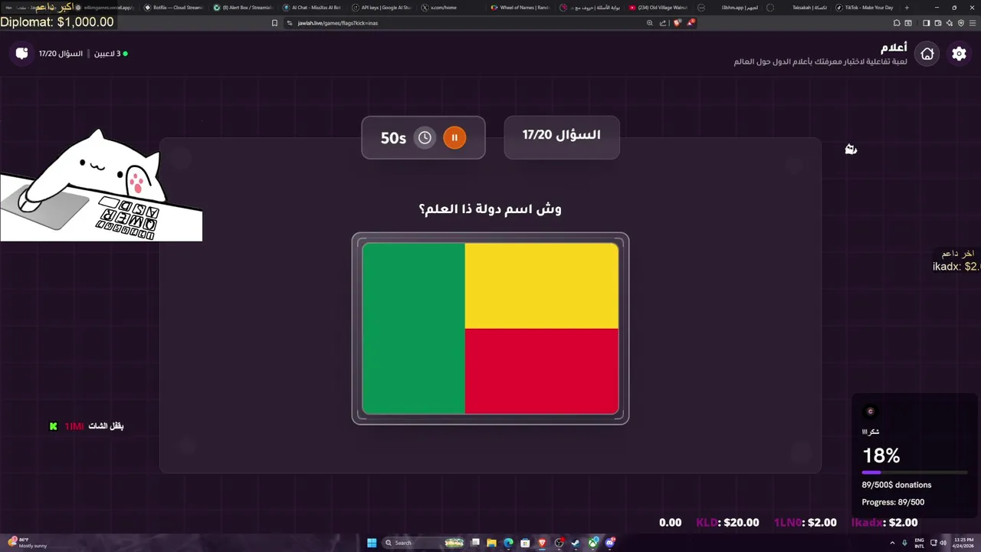Click the KLD: $20.00 donor ticker entry

click(727, 522)
